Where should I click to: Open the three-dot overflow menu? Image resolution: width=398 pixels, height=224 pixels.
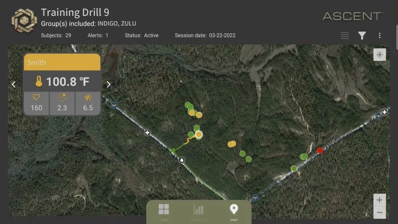(x=379, y=36)
